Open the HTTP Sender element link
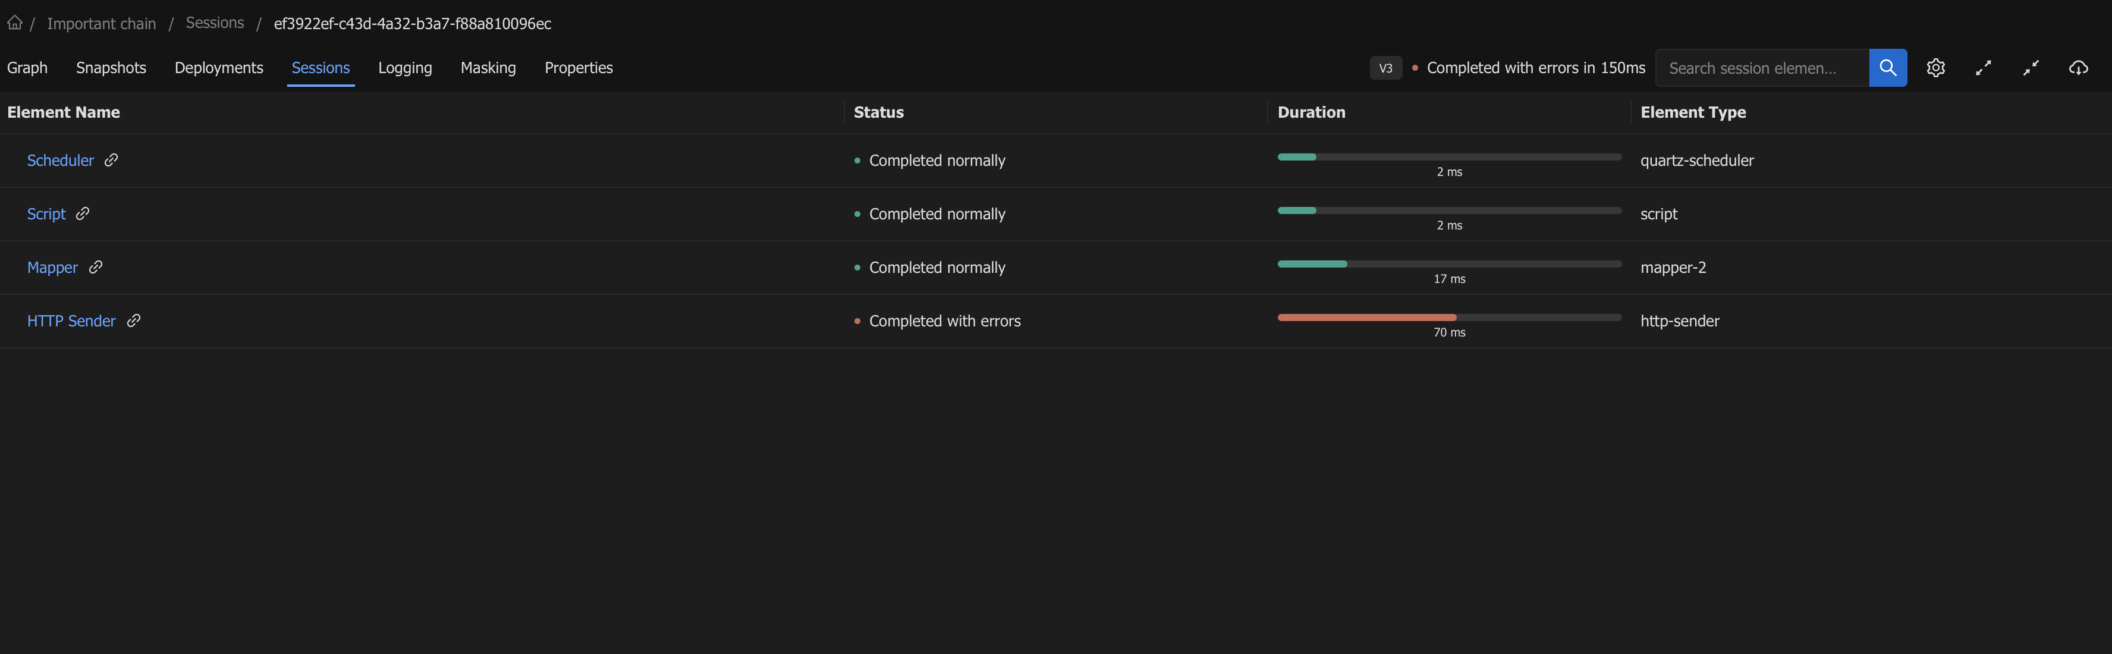Screen dimensions: 2112x654 (71, 321)
